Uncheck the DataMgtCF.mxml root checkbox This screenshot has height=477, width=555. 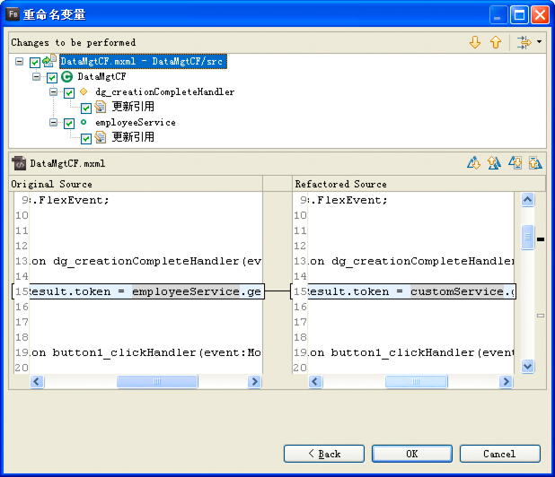pos(35,63)
